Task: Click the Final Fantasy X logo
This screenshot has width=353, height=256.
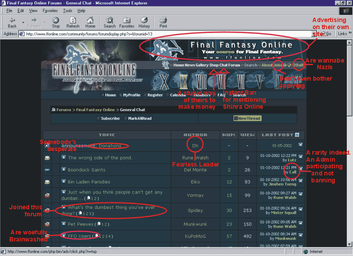Action: [x=164, y=82]
